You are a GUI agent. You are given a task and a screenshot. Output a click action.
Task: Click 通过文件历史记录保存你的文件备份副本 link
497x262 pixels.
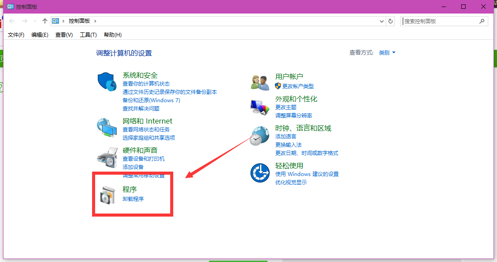(170, 92)
